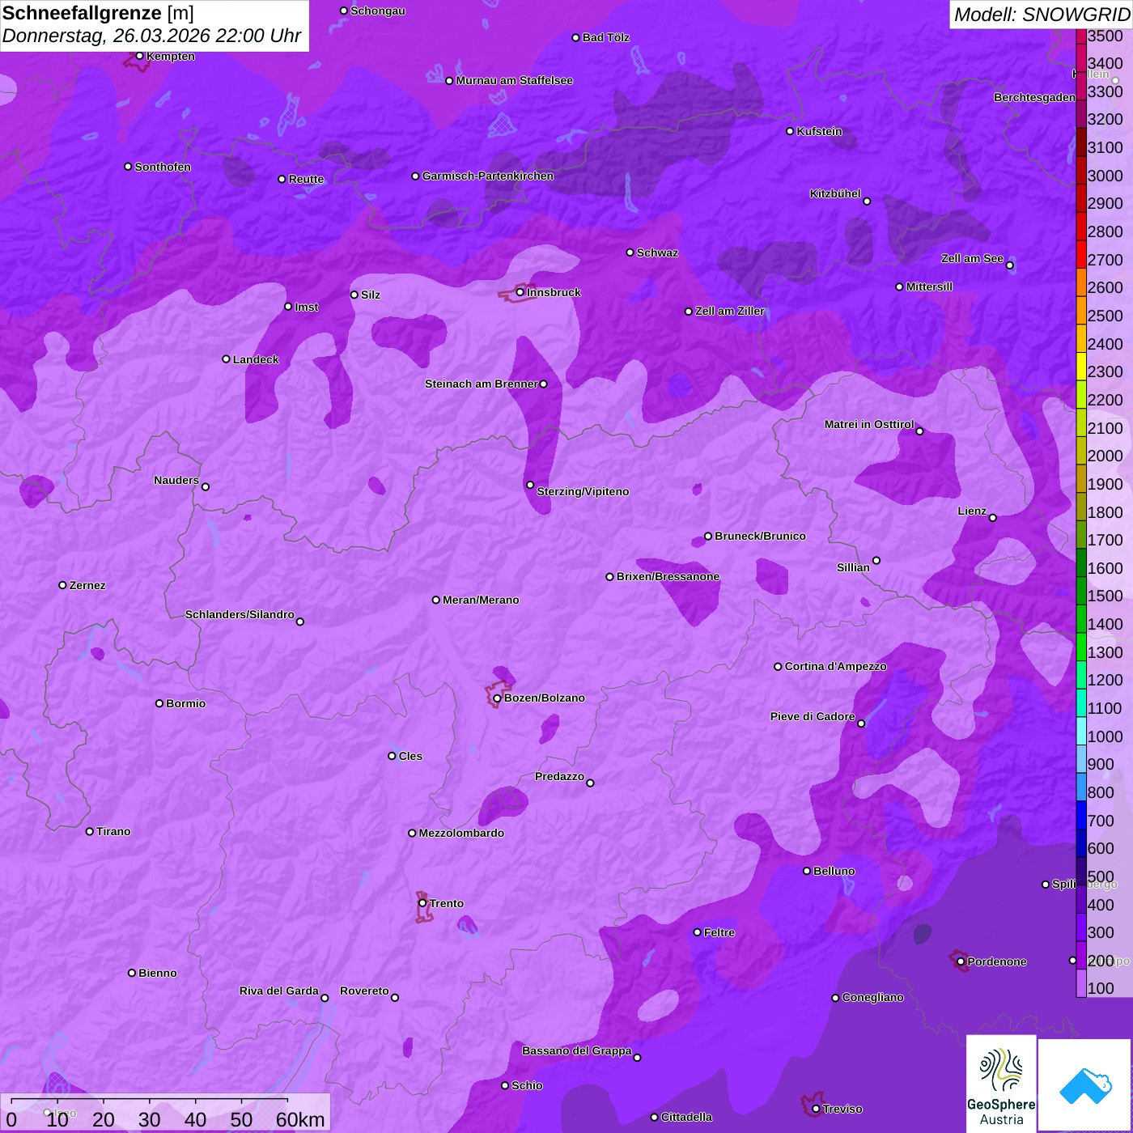This screenshot has width=1133, height=1133.
Task: Select the Trento map marker
Action: pos(422,903)
